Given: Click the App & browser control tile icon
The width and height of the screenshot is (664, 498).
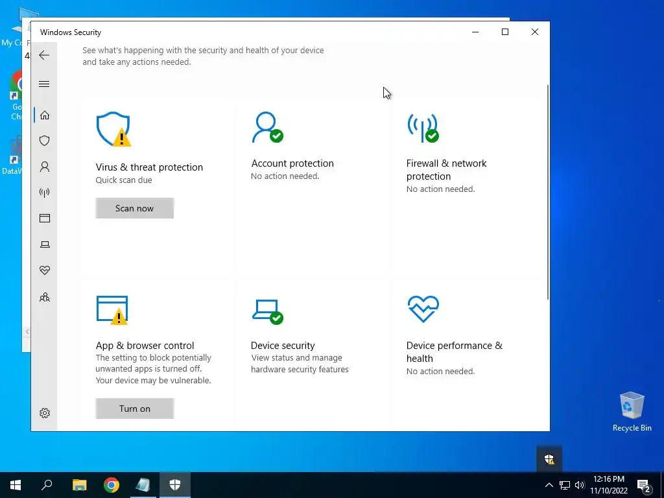Looking at the screenshot, I should point(112,311).
